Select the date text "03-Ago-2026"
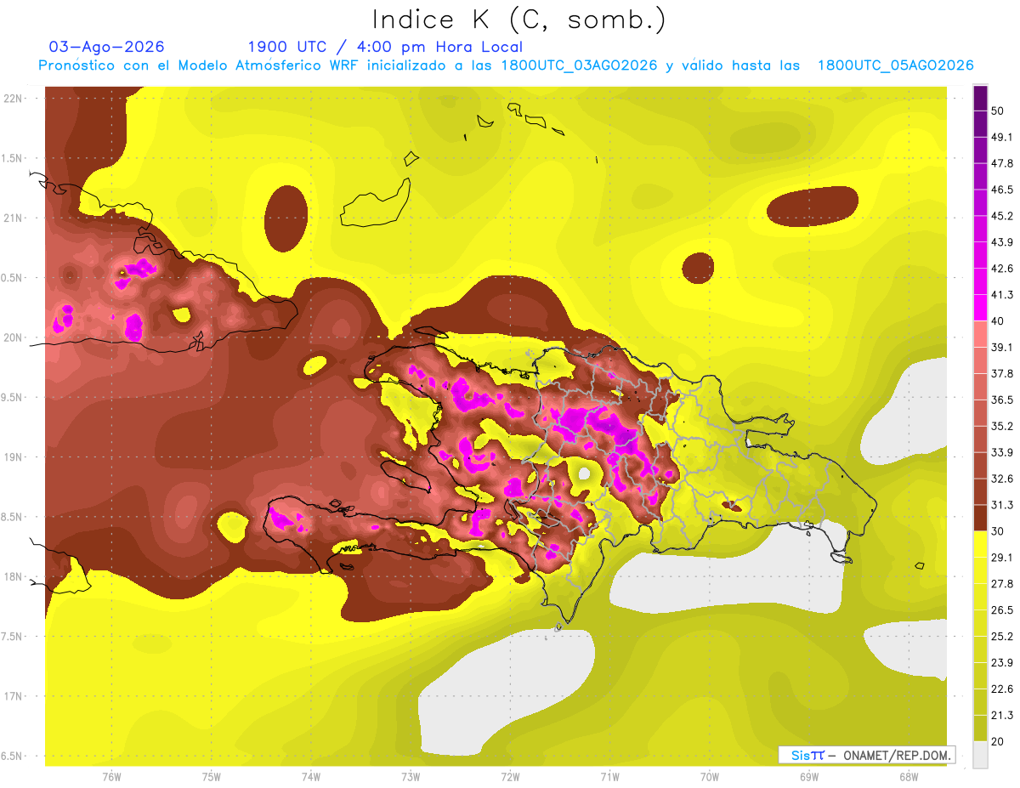Image resolution: width=1020 pixels, height=788 pixels. (x=107, y=47)
